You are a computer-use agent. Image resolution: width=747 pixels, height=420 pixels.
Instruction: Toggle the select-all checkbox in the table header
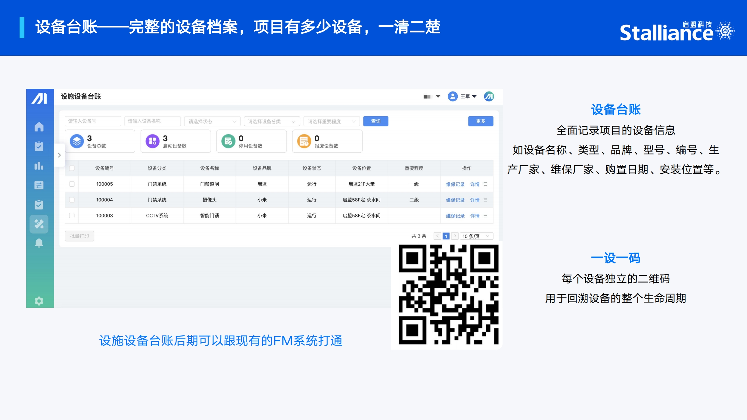[72, 168]
